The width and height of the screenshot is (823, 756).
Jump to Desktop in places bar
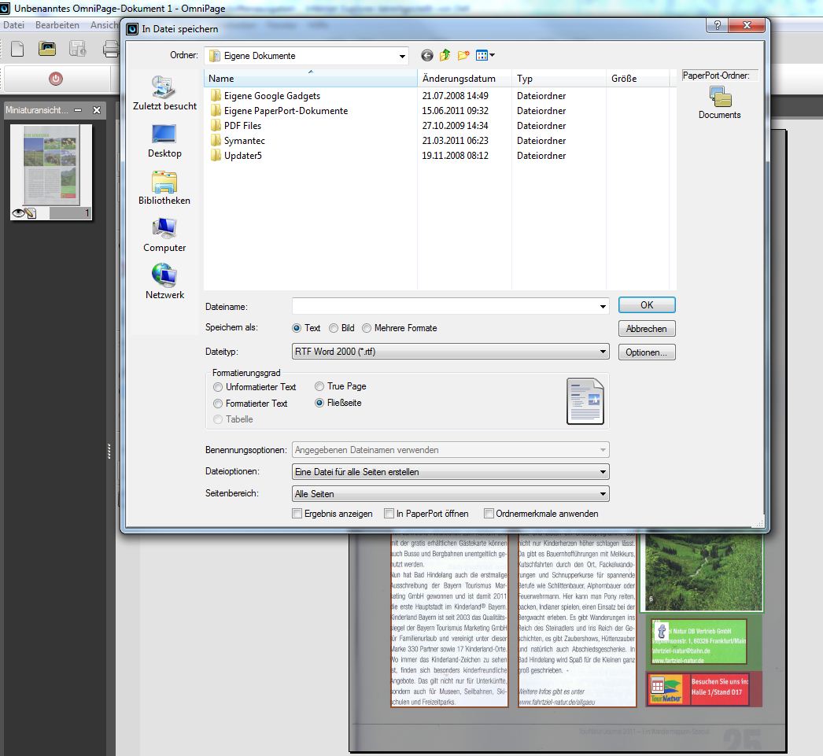164,141
